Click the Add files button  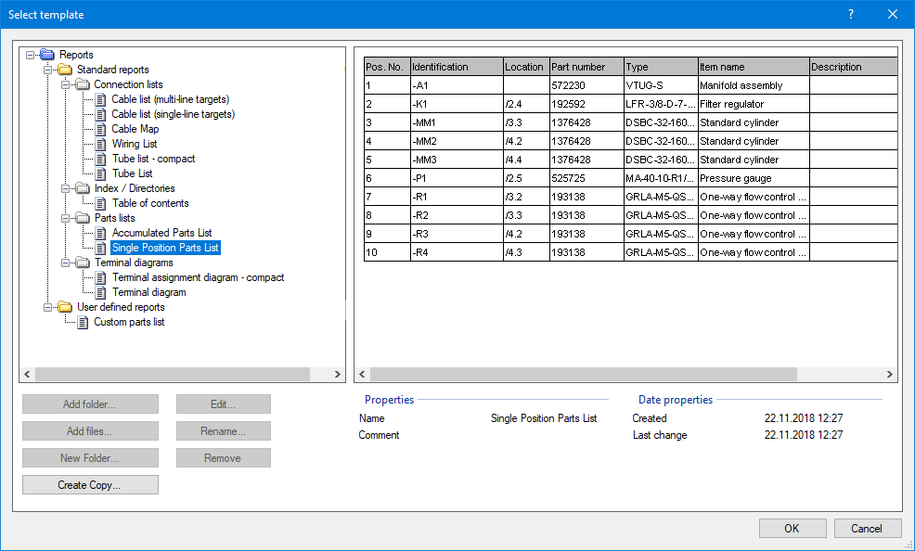pos(90,430)
